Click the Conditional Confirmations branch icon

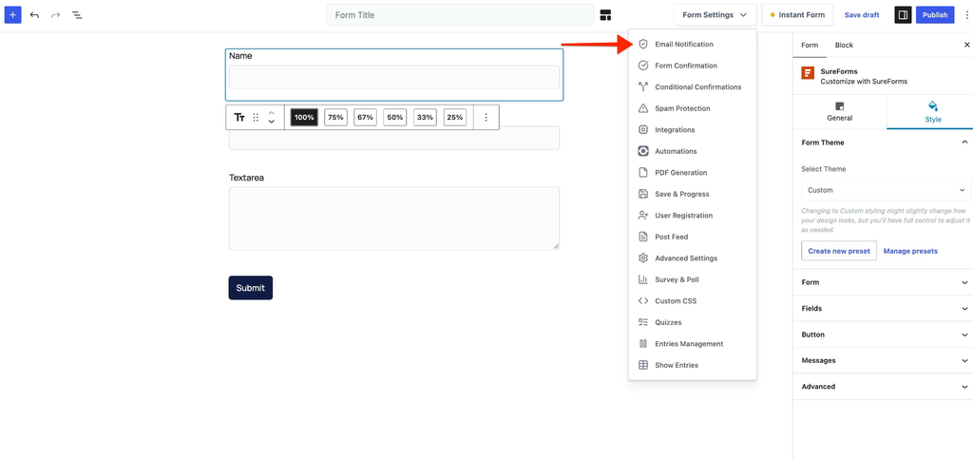pyautogui.click(x=643, y=86)
